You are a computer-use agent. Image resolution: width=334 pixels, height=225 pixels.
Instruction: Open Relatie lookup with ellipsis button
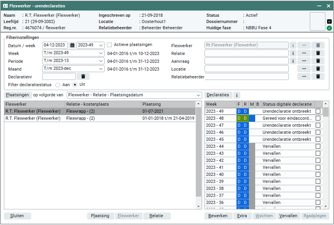(x=304, y=53)
